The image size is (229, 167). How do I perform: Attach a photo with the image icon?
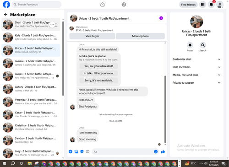click(x=76, y=151)
